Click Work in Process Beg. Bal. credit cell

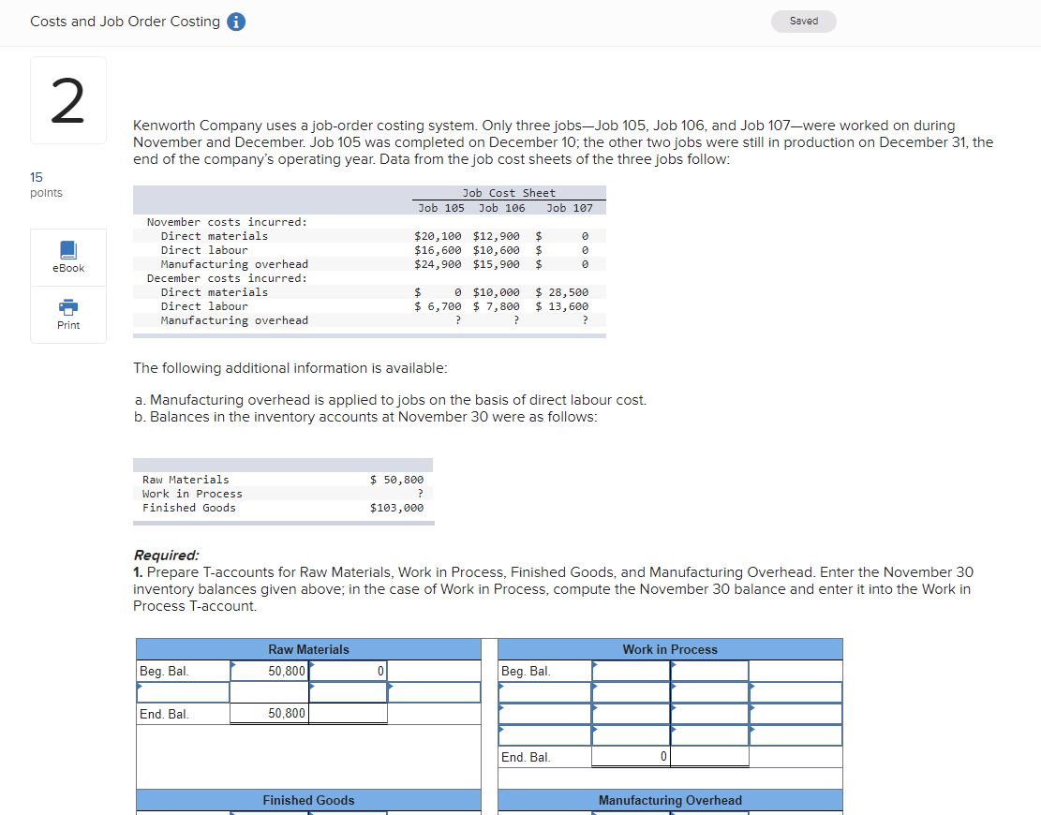pos(709,671)
